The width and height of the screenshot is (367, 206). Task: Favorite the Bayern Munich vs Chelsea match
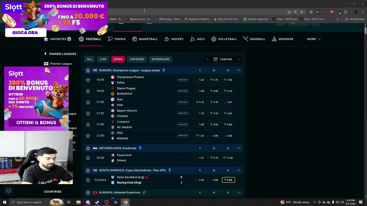(x=88, y=113)
